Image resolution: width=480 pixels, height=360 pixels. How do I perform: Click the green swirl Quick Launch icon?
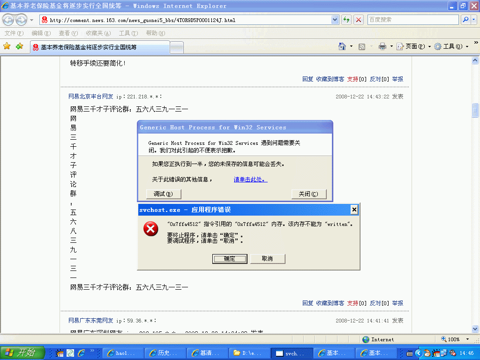70,353
